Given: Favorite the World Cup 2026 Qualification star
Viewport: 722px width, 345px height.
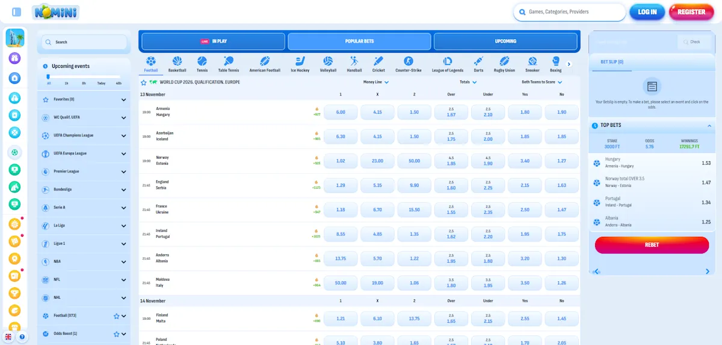Looking at the screenshot, I should 143,82.
